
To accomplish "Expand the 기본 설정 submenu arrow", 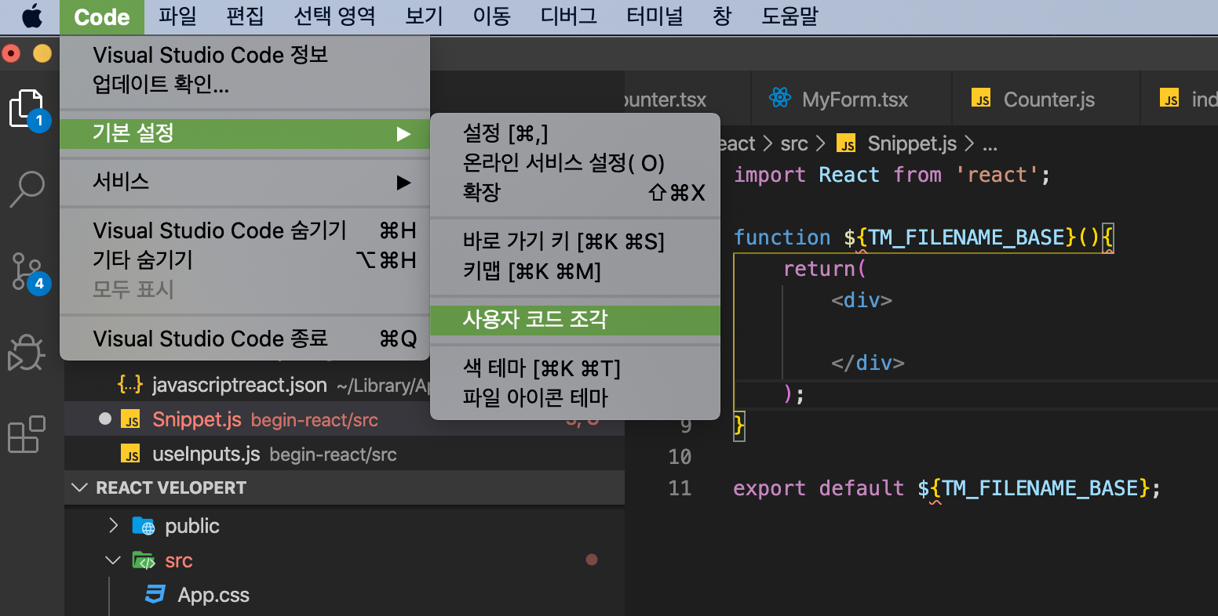I will (x=403, y=133).
